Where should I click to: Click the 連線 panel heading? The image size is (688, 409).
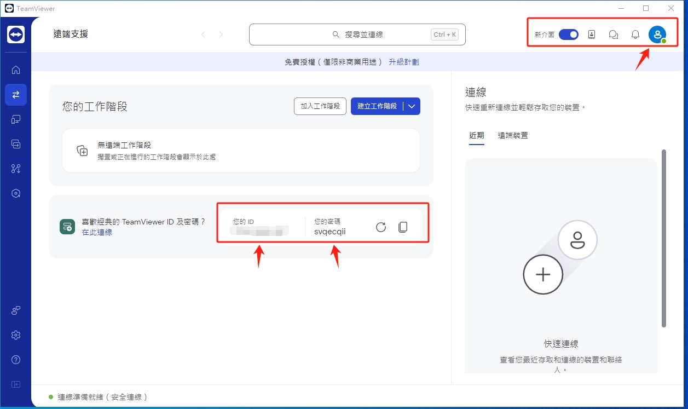pyautogui.click(x=476, y=92)
